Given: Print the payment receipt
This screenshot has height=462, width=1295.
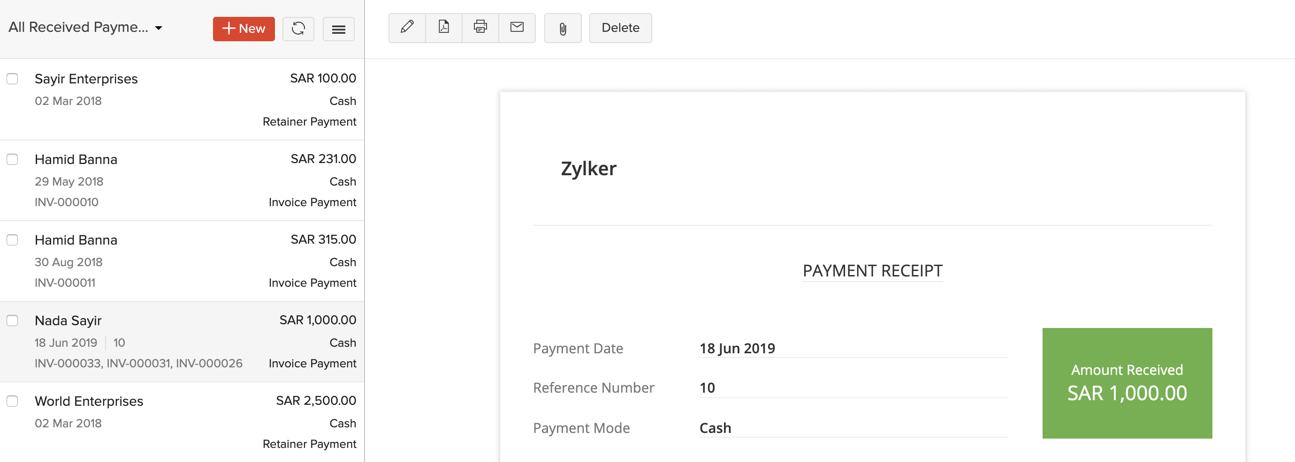Looking at the screenshot, I should click(x=480, y=28).
